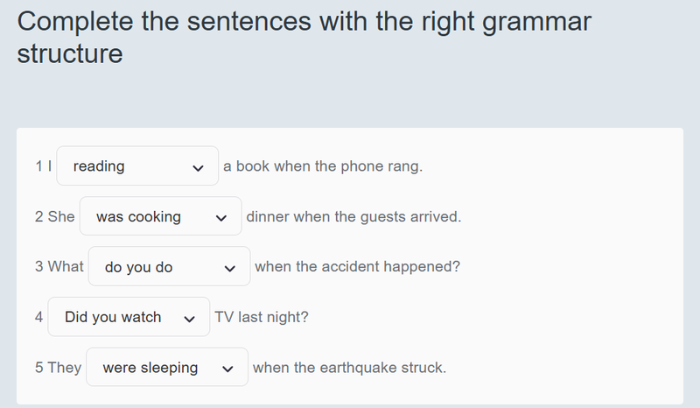
Task: Click the "3 What" sentence label
Action: pos(59,267)
